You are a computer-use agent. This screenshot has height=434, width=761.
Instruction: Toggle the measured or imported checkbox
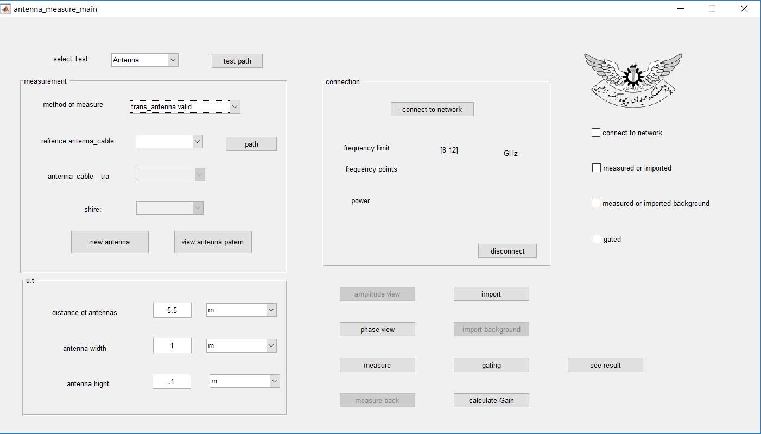(597, 168)
